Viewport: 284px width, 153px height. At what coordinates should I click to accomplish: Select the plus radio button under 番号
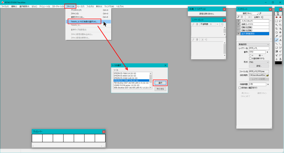[250, 55]
